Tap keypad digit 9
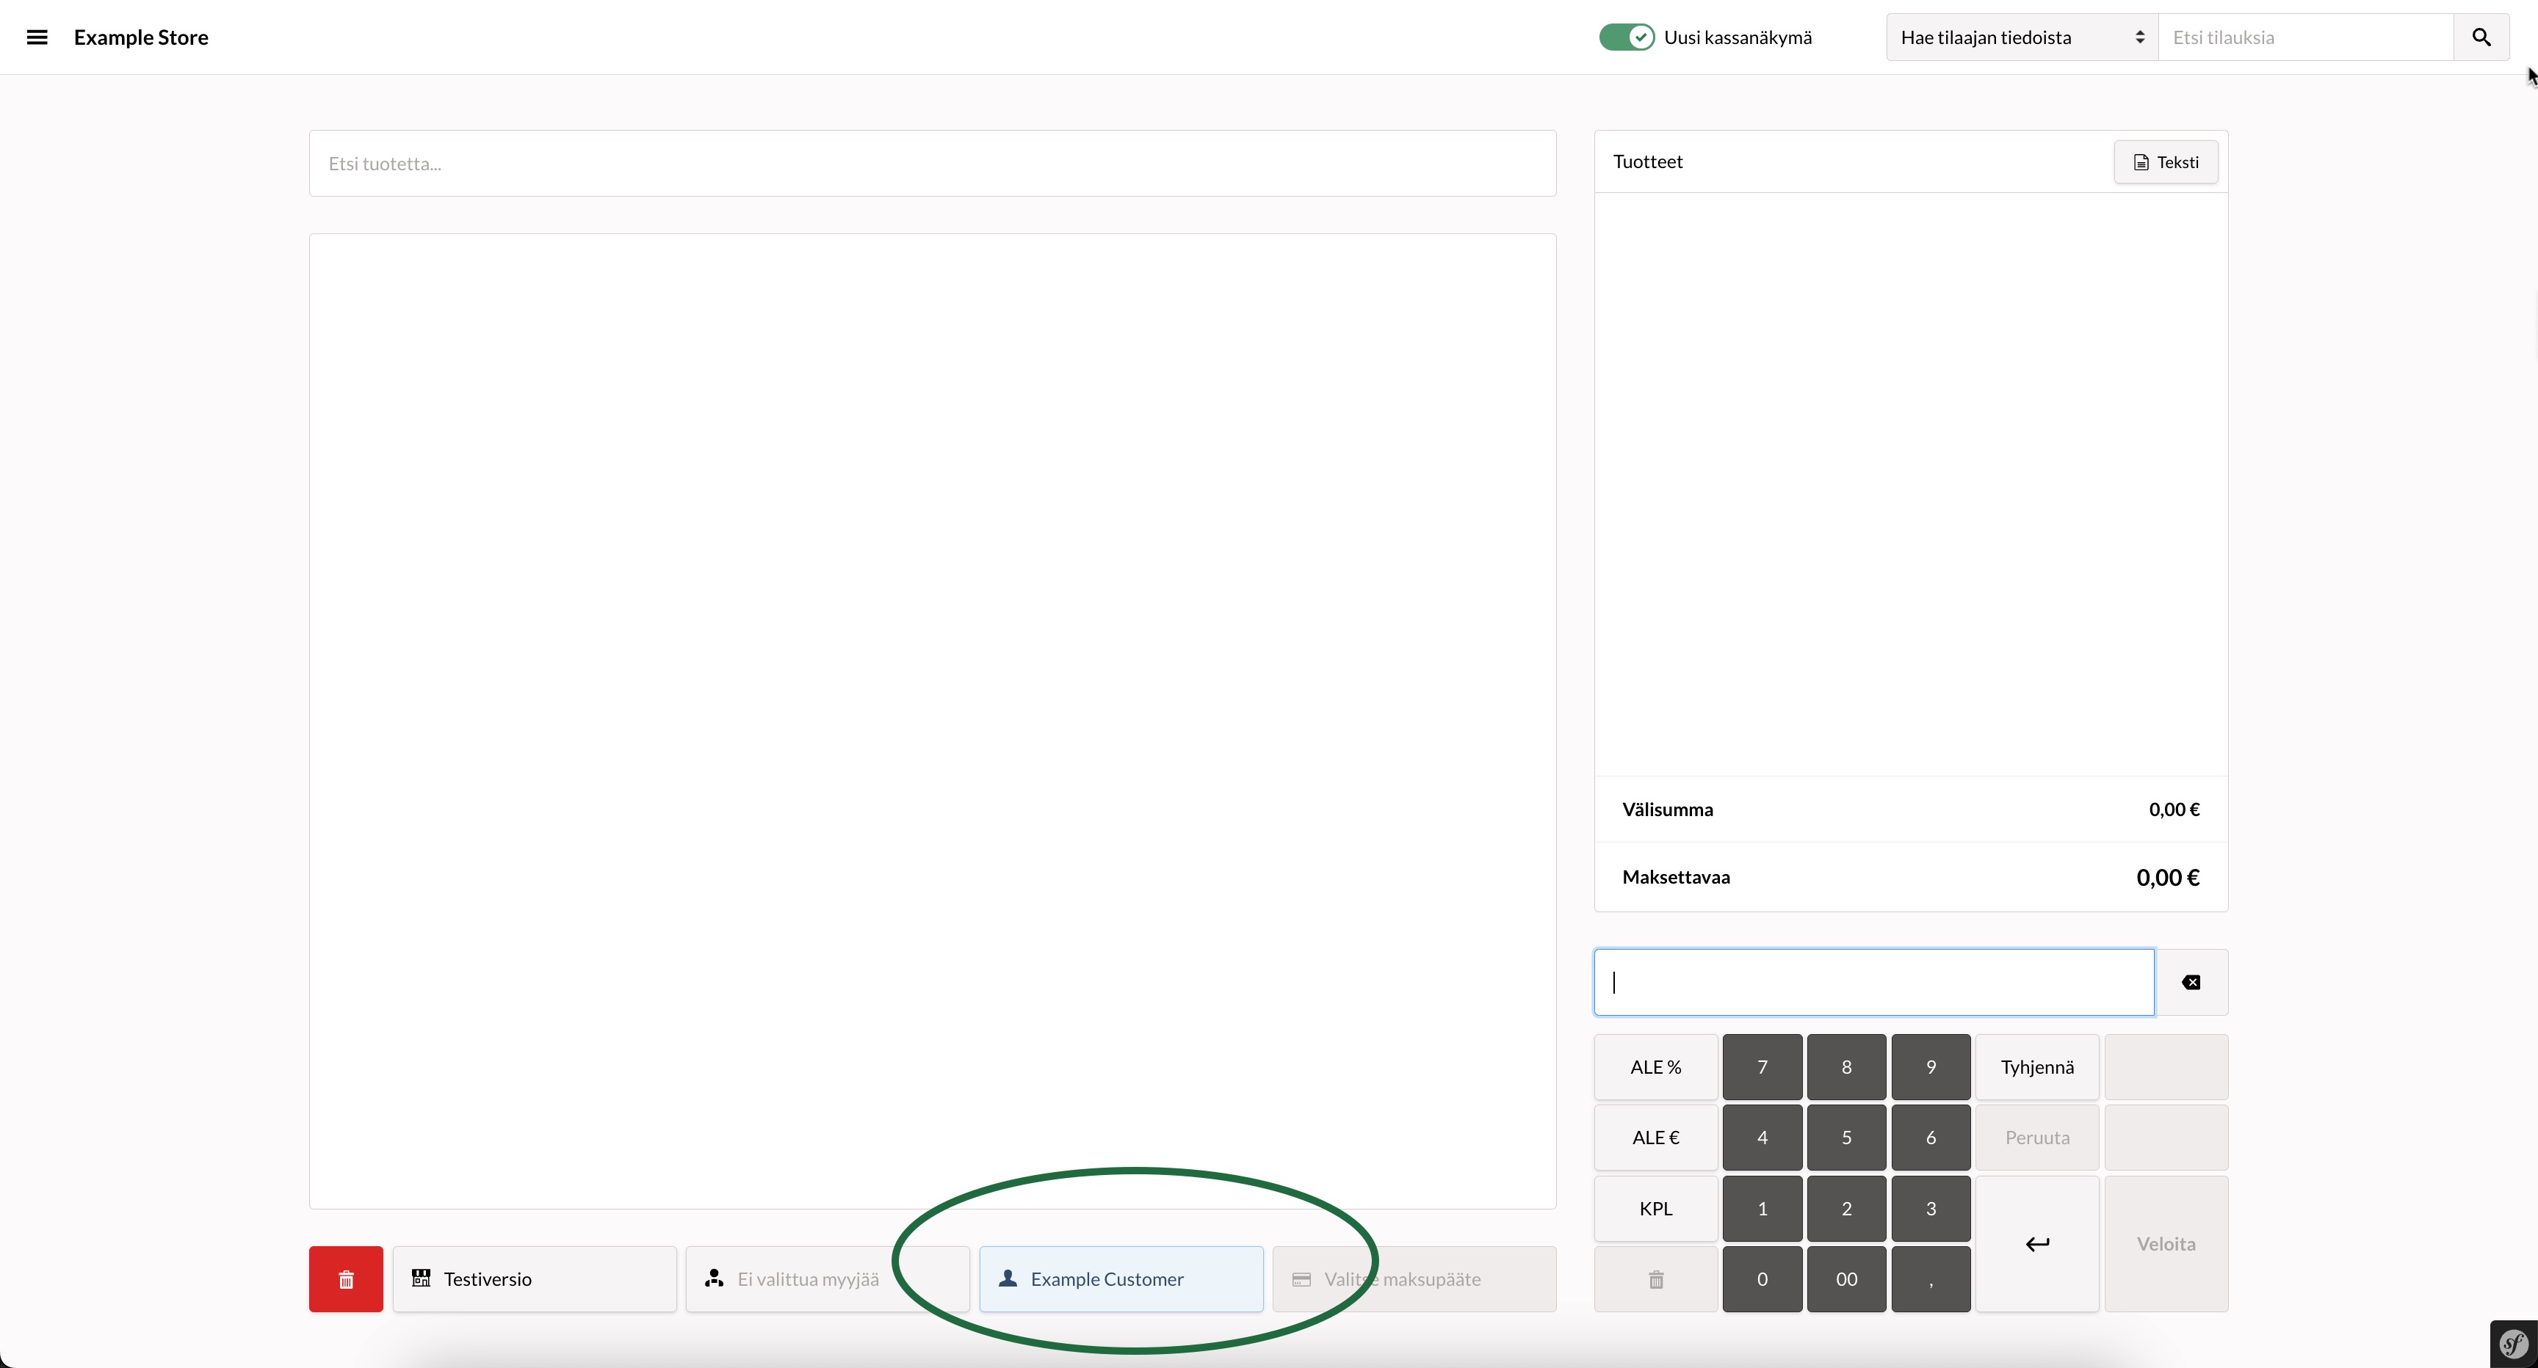 pyautogui.click(x=1931, y=1066)
